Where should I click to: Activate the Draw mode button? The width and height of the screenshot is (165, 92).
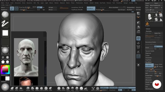(x=16, y=8)
